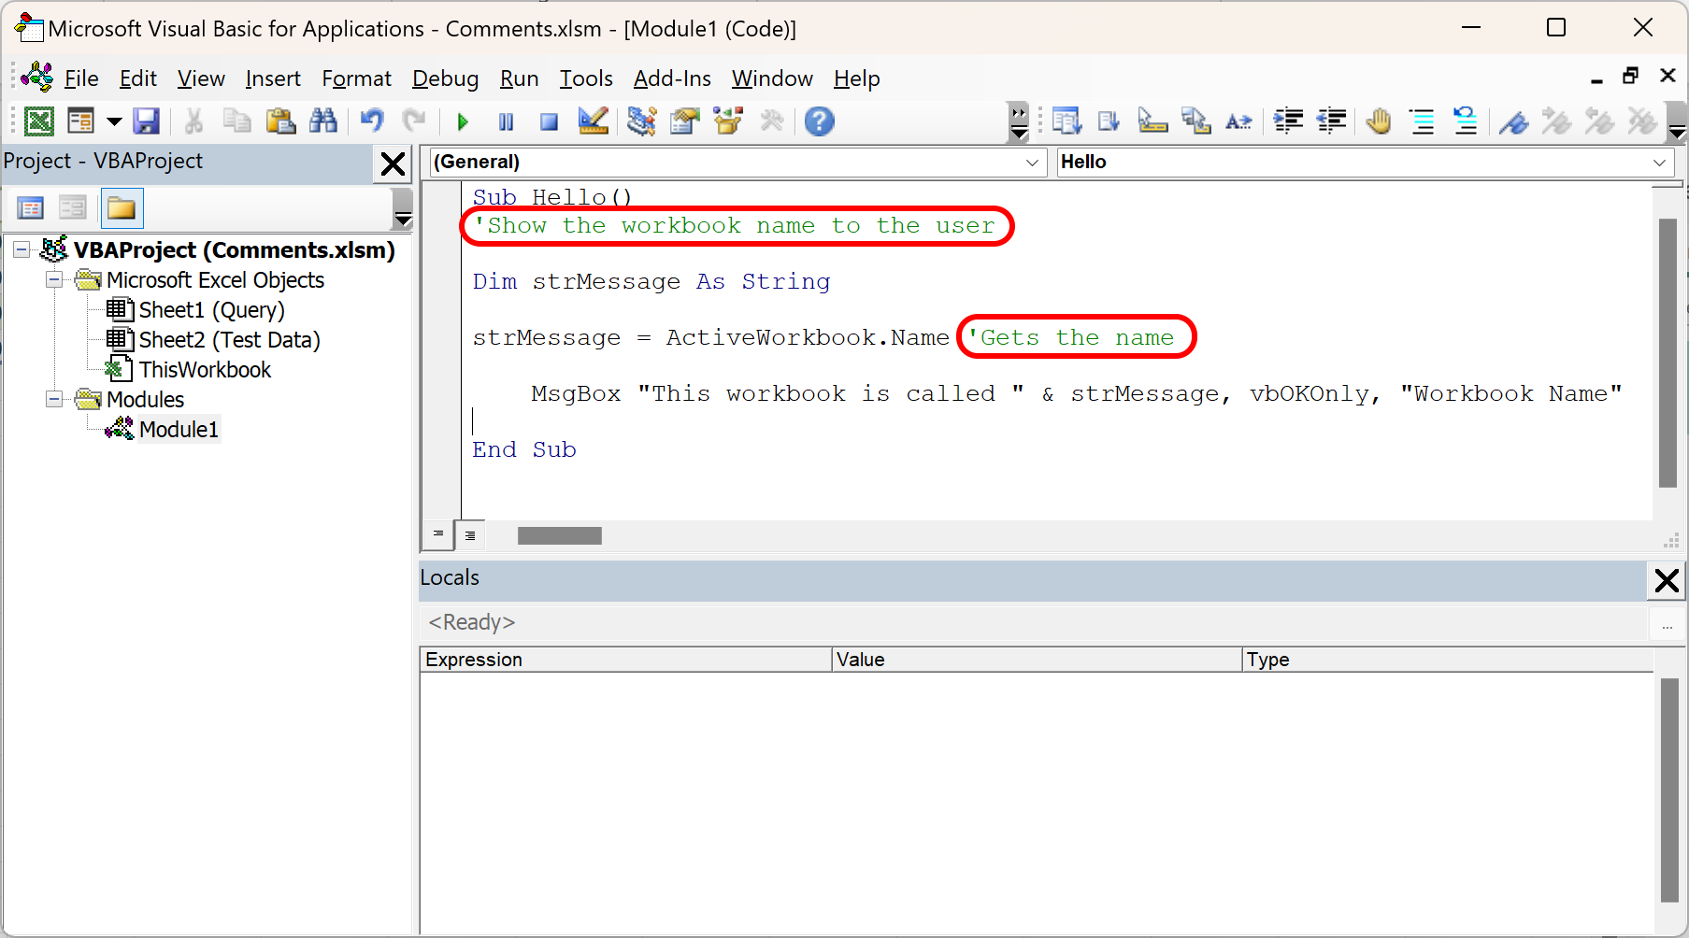1689x938 pixels.
Task: Click the Toolbox icon
Action: (x=772, y=121)
